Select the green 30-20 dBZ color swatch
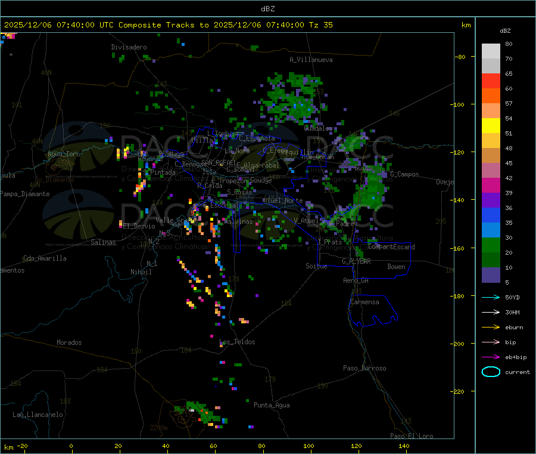The width and height of the screenshot is (536, 454). pos(491,245)
